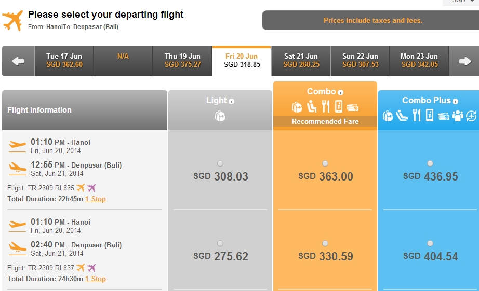
Task: Switch to the Thu 19 Jun date tab
Action: [182, 61]
